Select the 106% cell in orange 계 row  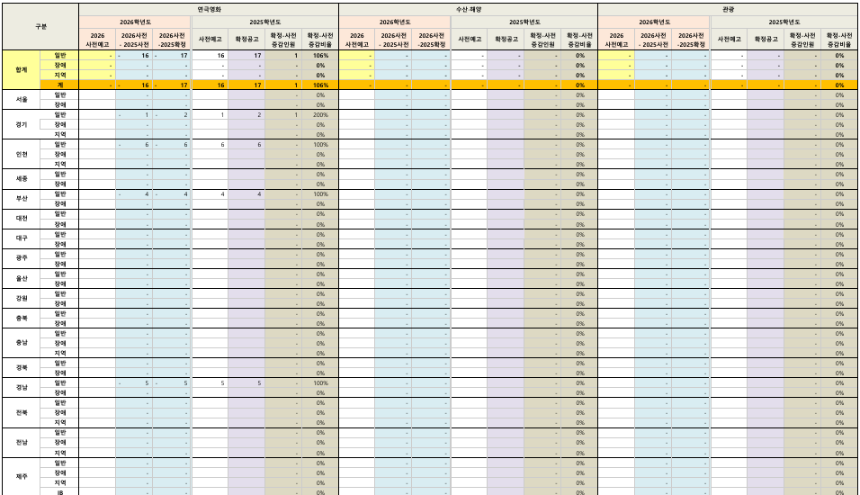pos(320,85)
